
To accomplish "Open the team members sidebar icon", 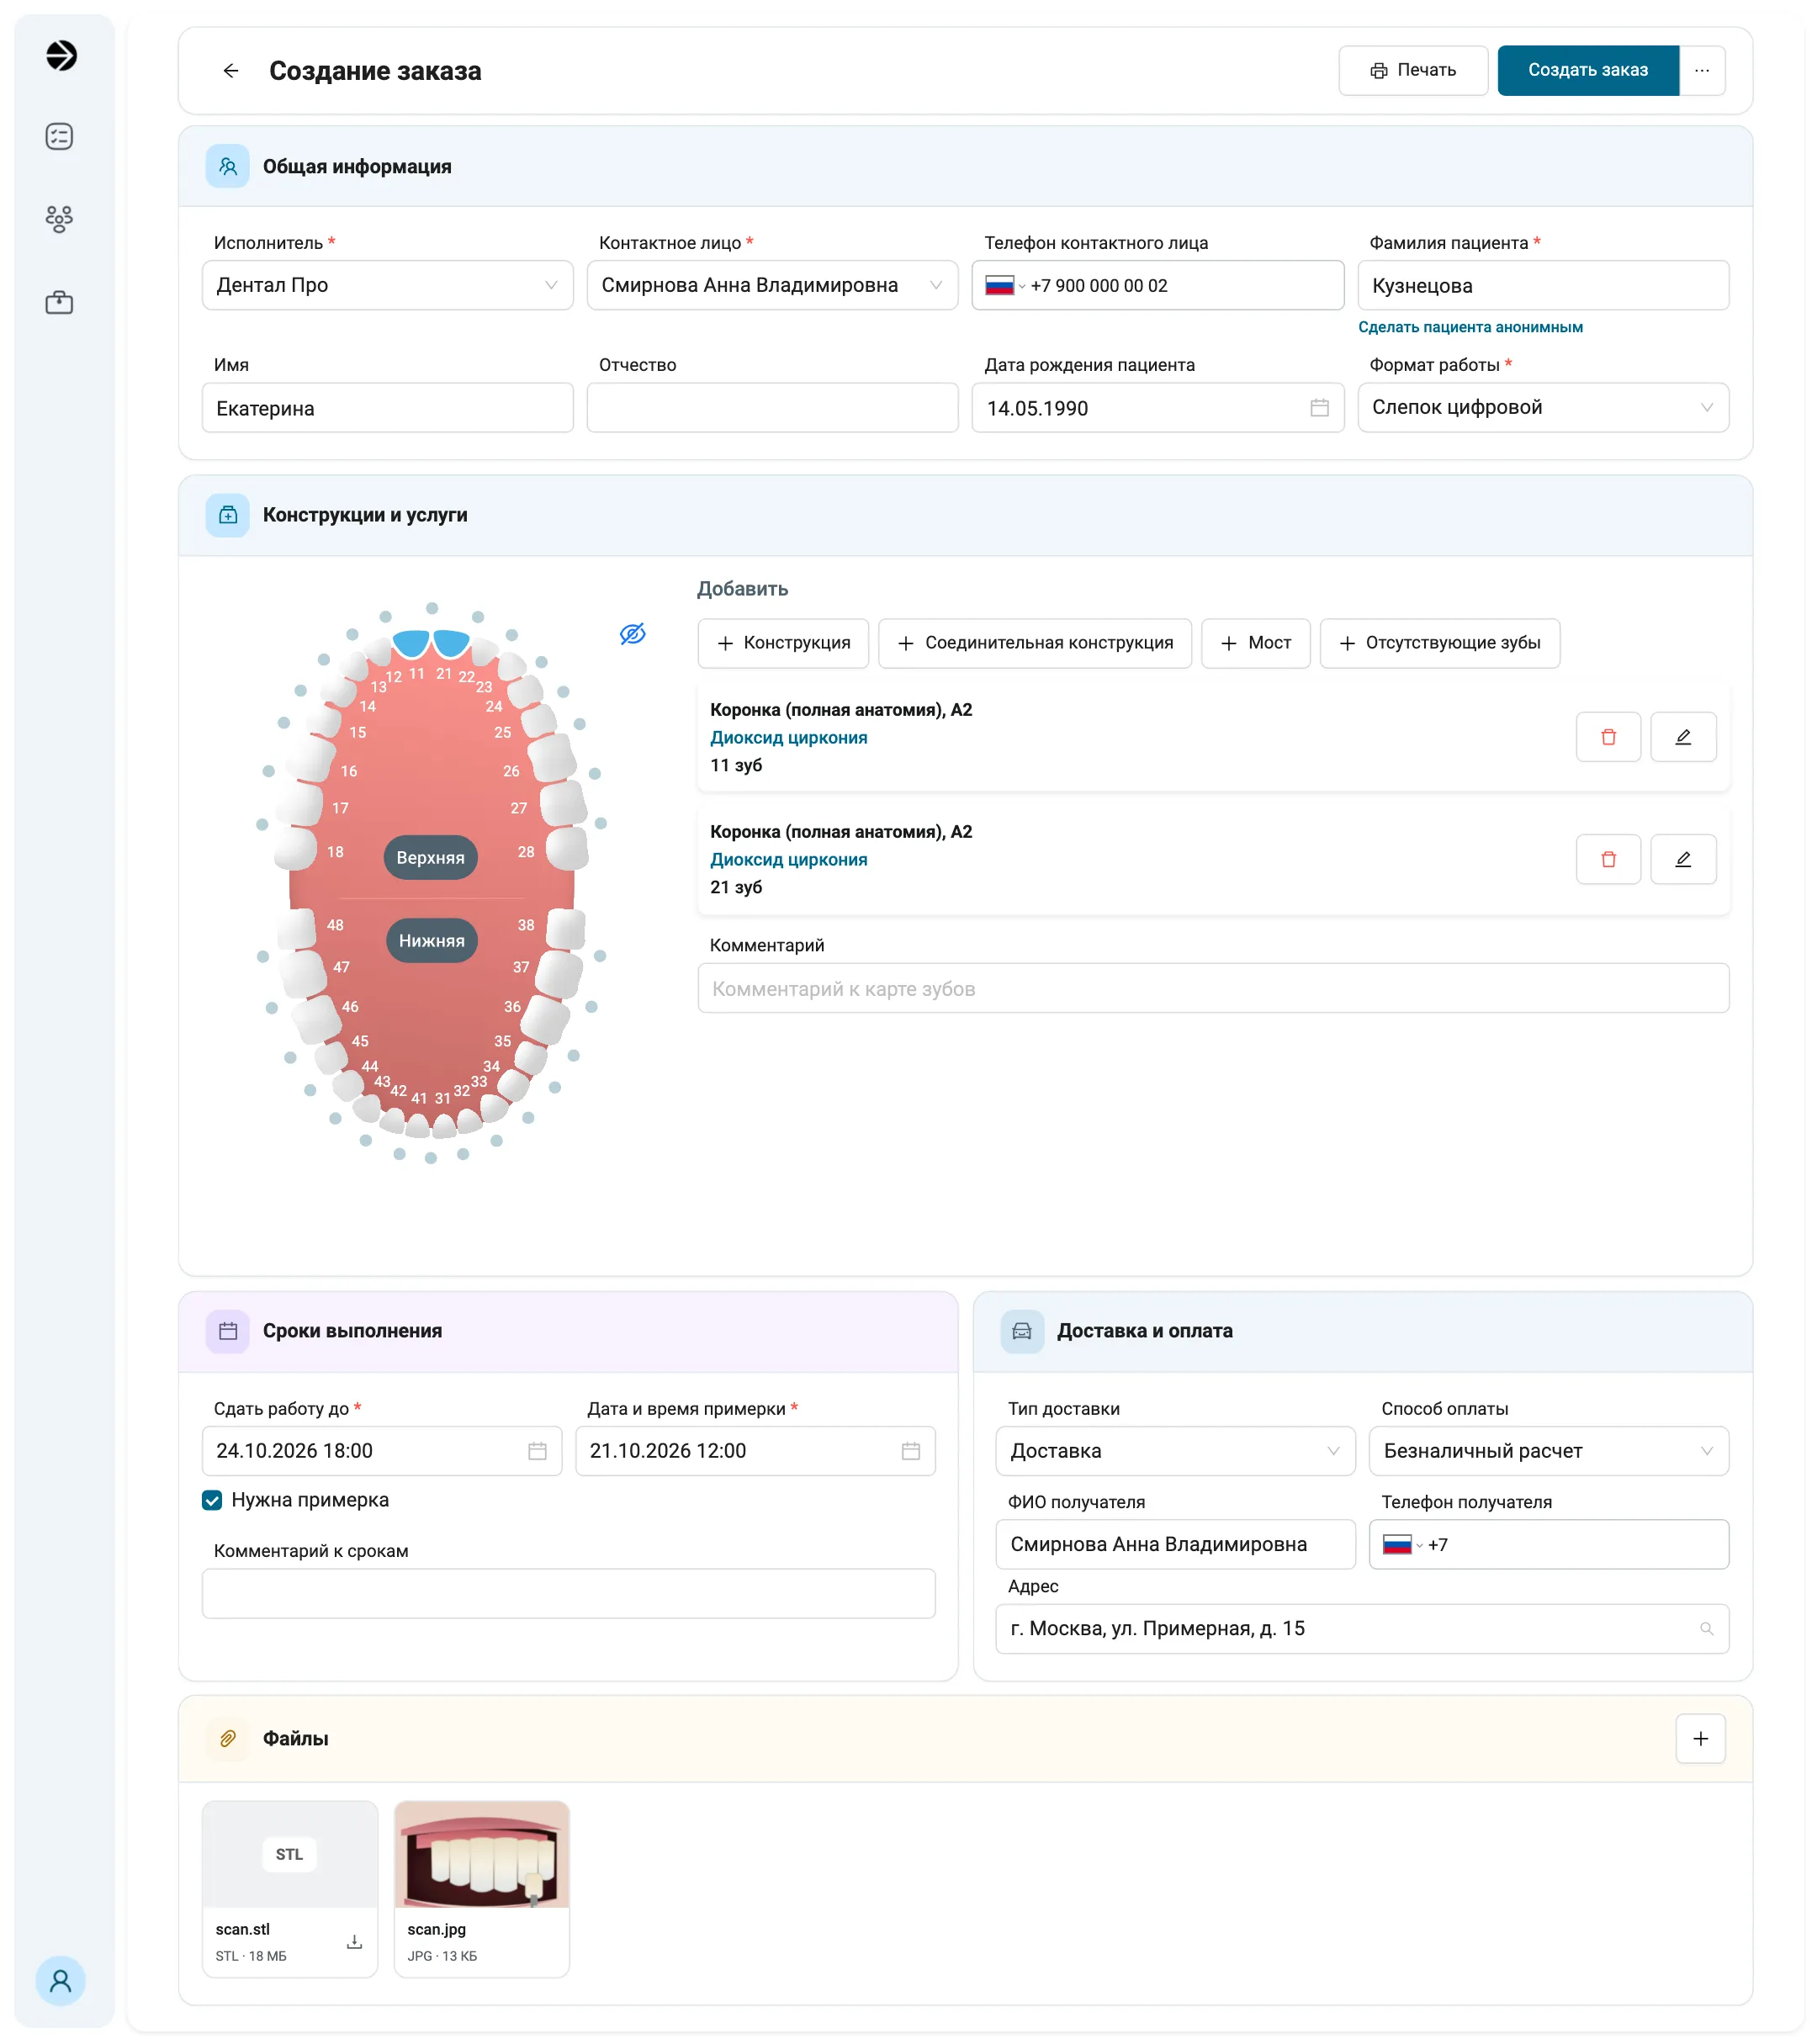I will tap(60, 219).
